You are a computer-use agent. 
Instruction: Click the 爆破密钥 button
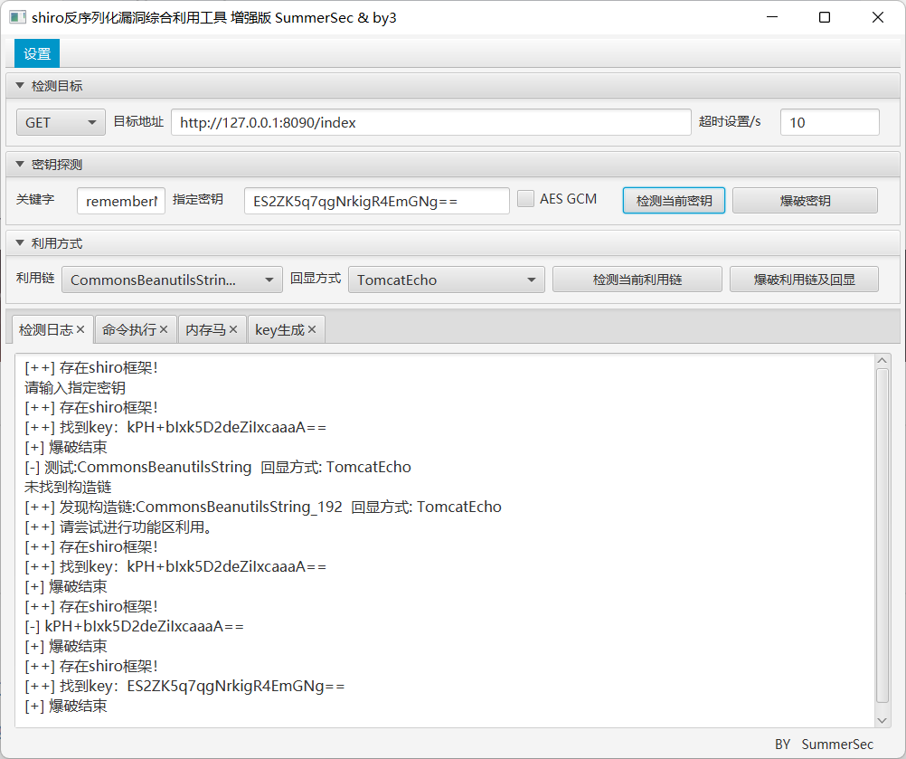coord(805,201)
